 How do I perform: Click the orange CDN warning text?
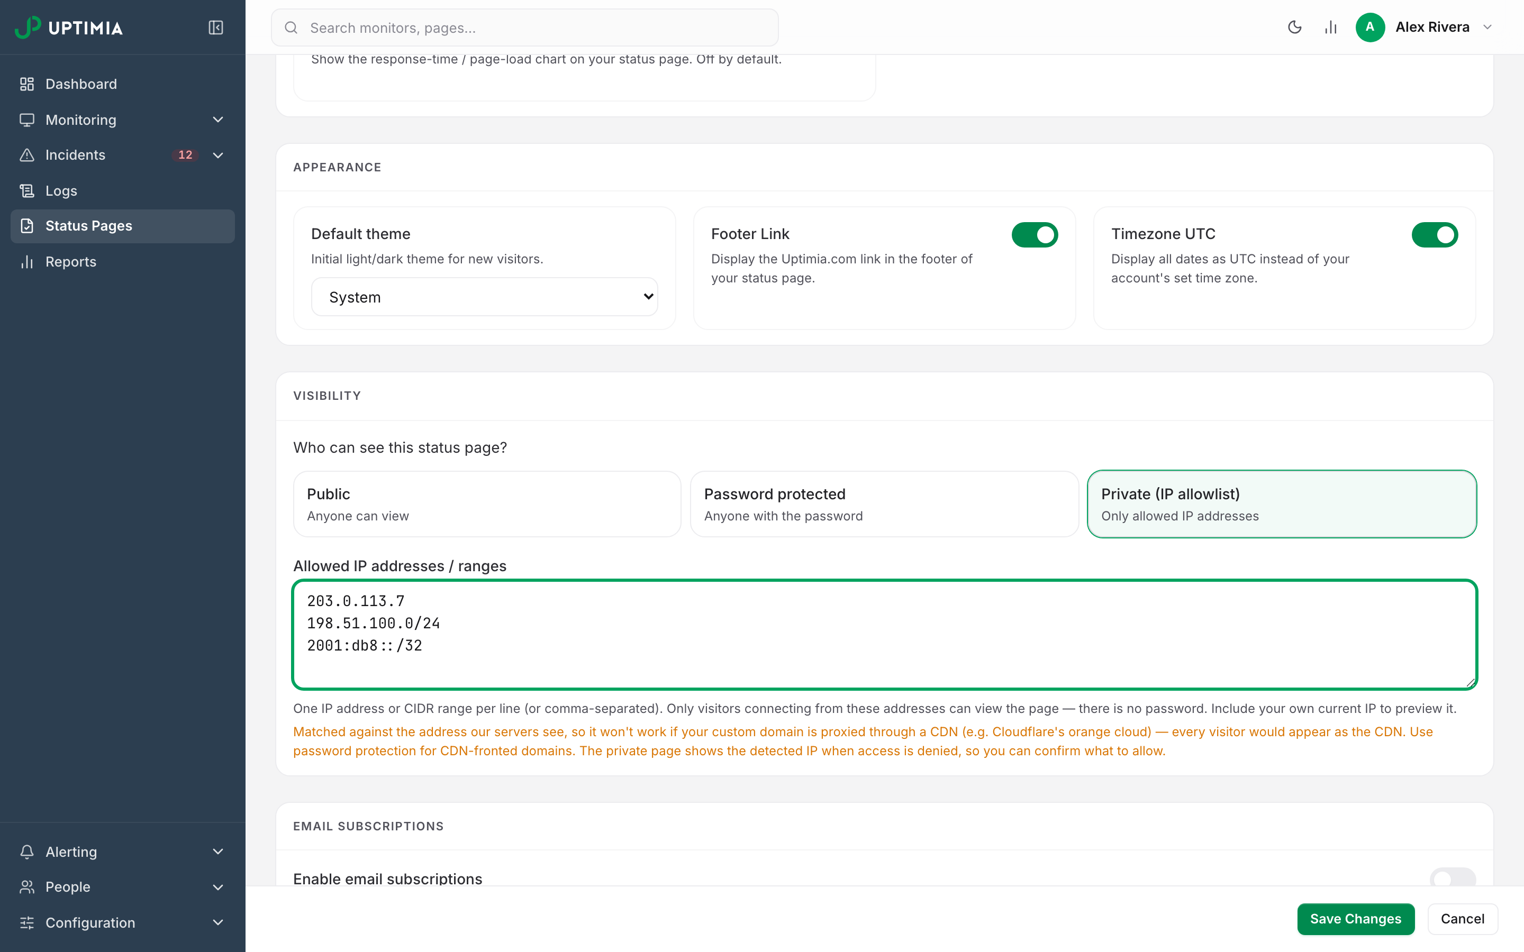(x=863, y=741)
